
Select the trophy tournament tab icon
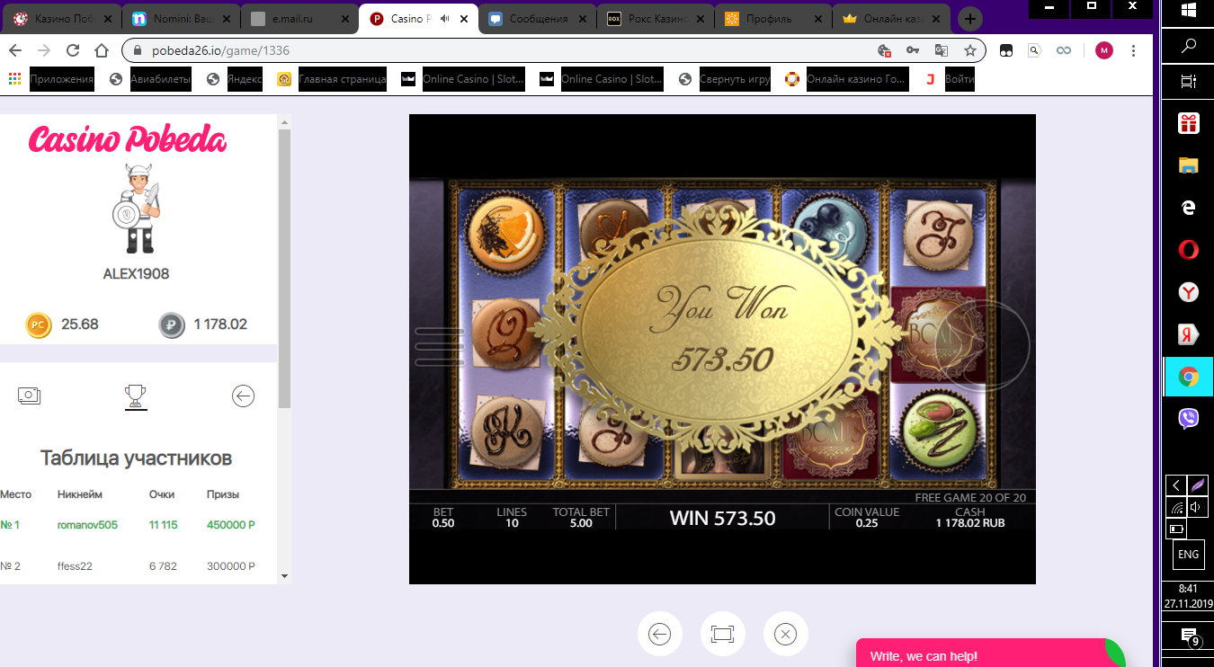coord(136,396)
